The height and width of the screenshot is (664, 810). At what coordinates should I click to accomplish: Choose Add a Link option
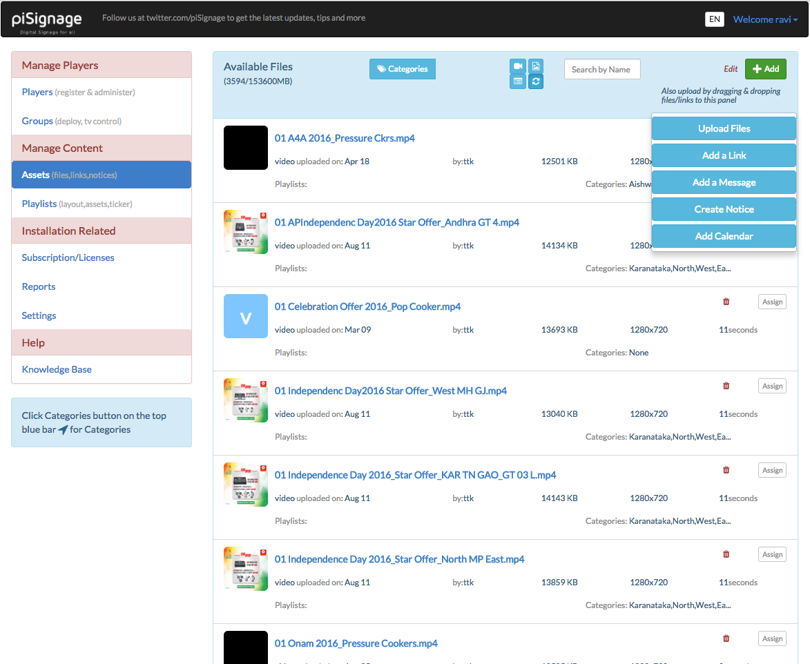[724, 155]
